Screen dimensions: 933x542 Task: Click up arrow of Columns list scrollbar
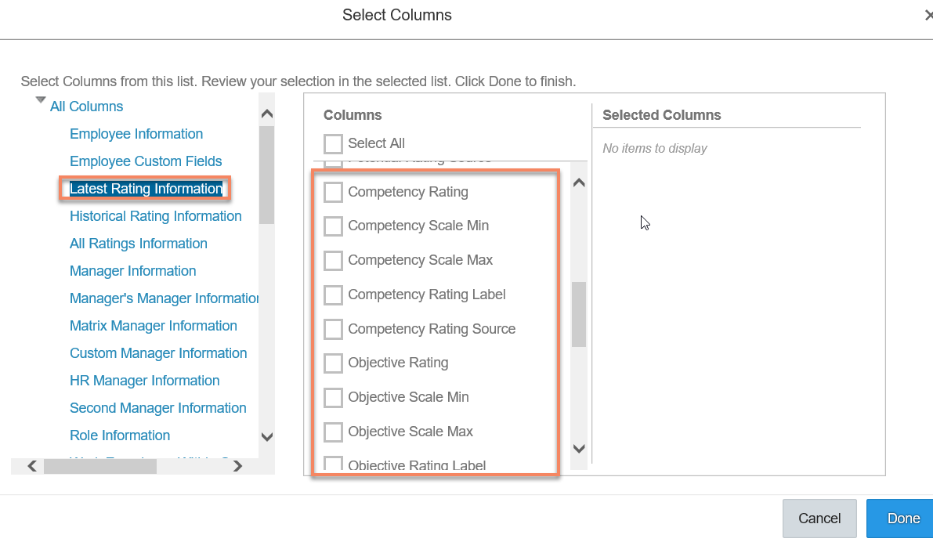pos(579,183)
